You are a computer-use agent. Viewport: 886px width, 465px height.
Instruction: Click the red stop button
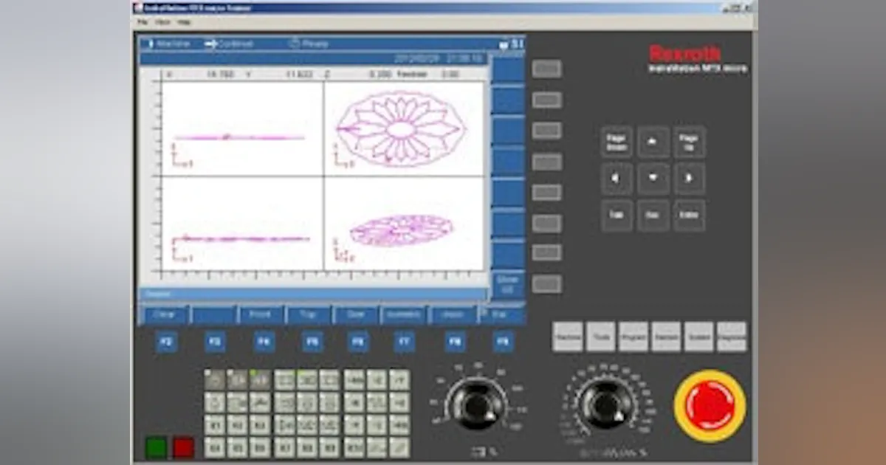pyautogui.click(x=183, y=447)
